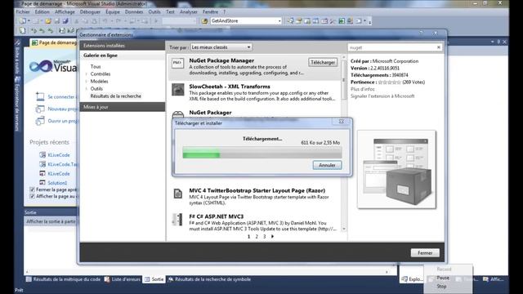This screenshot has height=294, width=523.
Task: Select the Page de démarrage tab
Action: coord(54,42)
